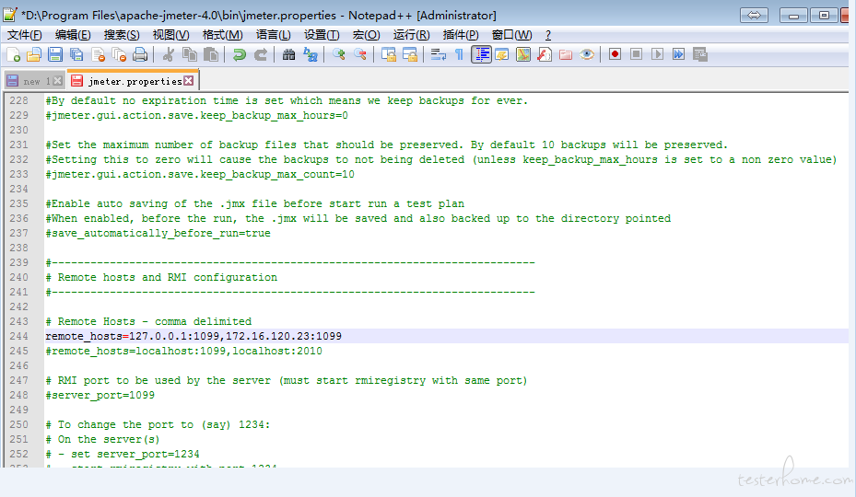This screenshot has width=856, height=497.
Task: Play back the recorded macro
Action: pos(657,55)
